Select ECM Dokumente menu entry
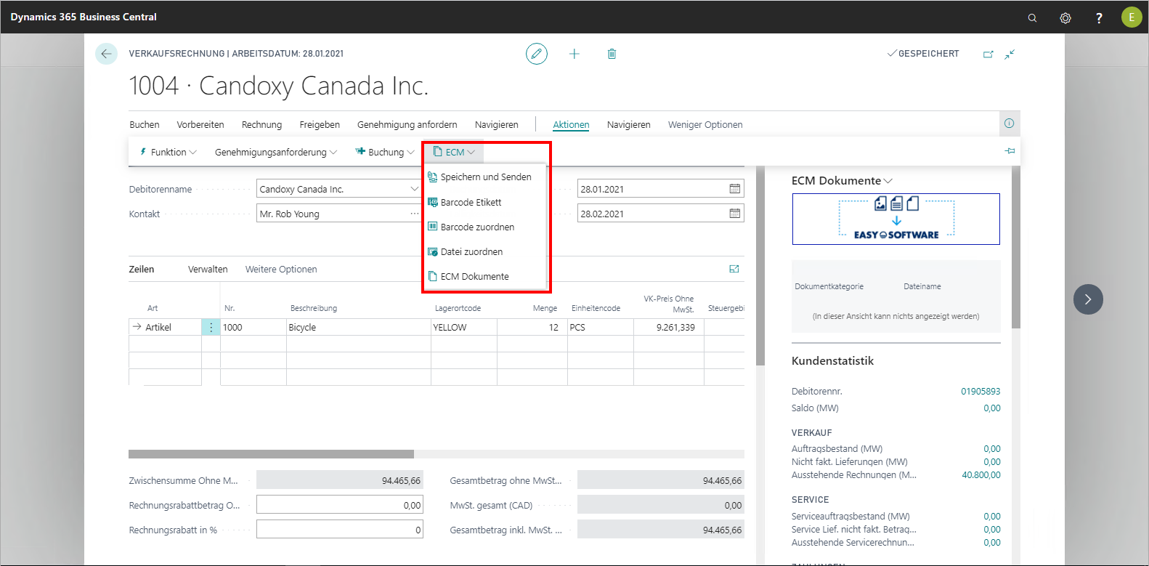 tap(484, 277)
